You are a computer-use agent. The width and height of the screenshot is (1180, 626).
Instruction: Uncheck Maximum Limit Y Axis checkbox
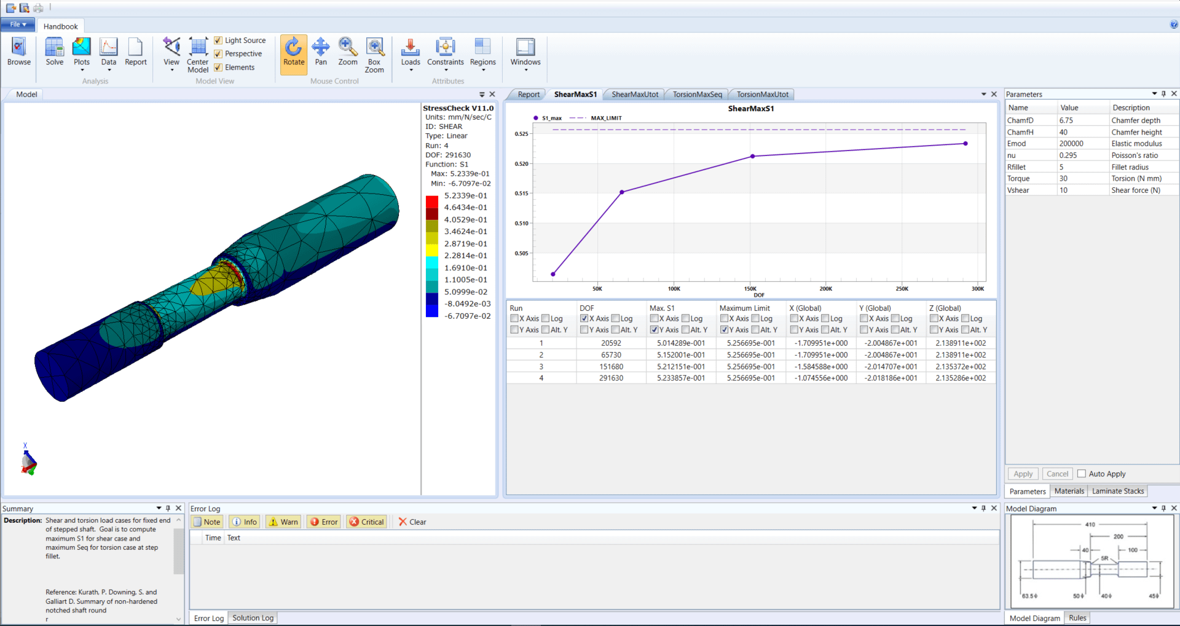pyautogui.click(x=725, y=329)
